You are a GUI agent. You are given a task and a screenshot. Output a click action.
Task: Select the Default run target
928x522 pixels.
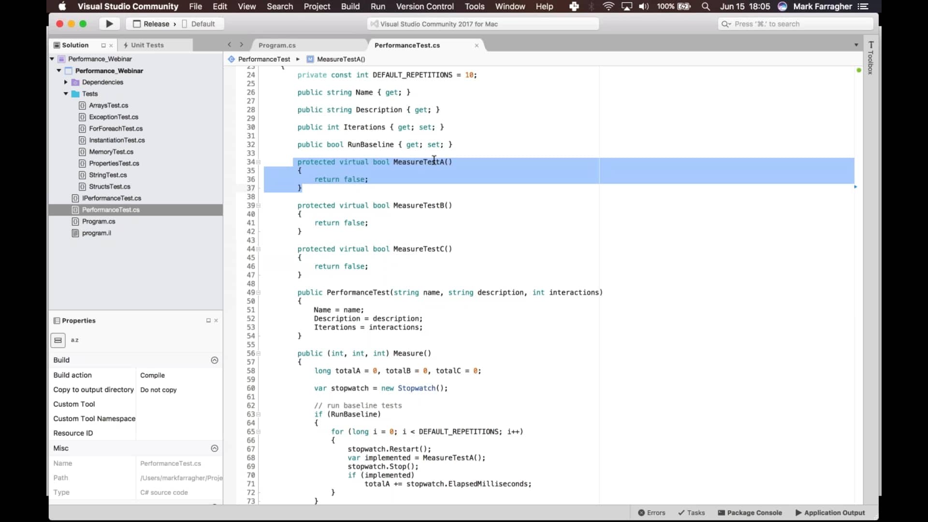point(199,24)
